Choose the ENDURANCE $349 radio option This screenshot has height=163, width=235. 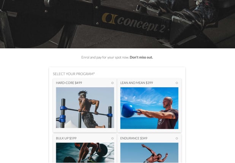[177, 138]
